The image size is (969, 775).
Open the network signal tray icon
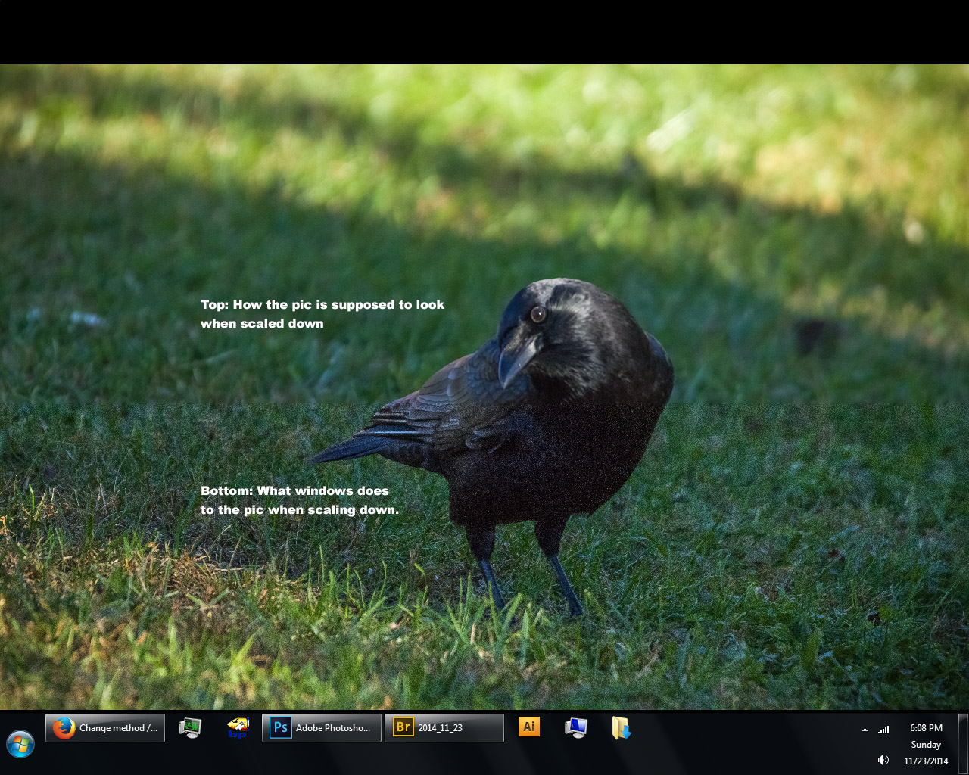pos(883,730)
